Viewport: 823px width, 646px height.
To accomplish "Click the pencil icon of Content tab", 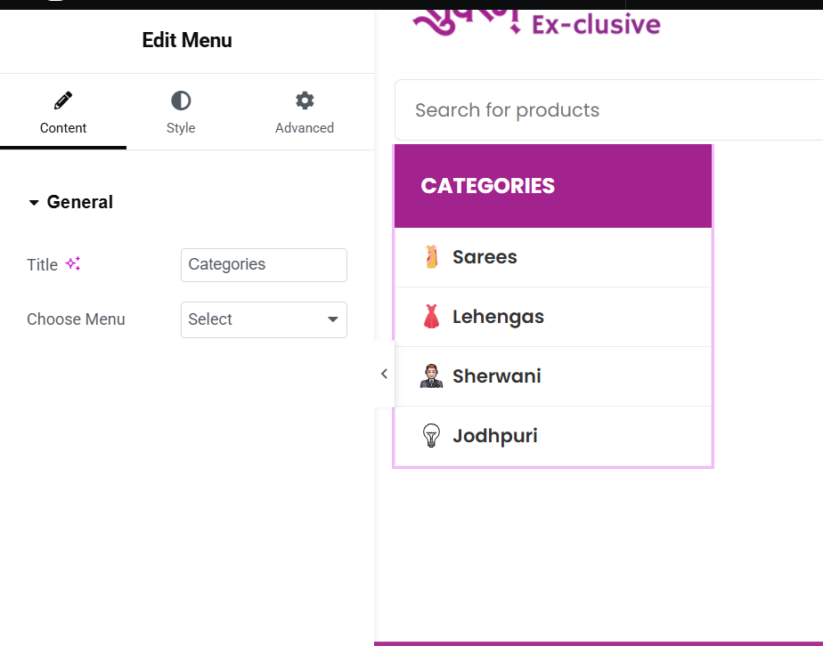I will (x=63, y=101).
